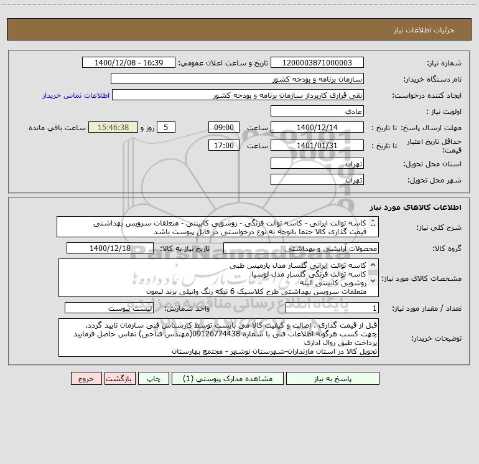Click the request creator field نقی قراری
The height and width of the screenshot is (464, 479).
tap(238, 95)
